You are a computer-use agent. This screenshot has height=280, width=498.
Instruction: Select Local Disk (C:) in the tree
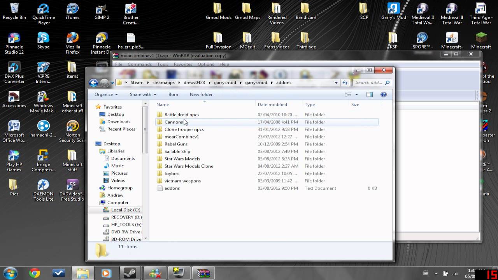point(125,210)
